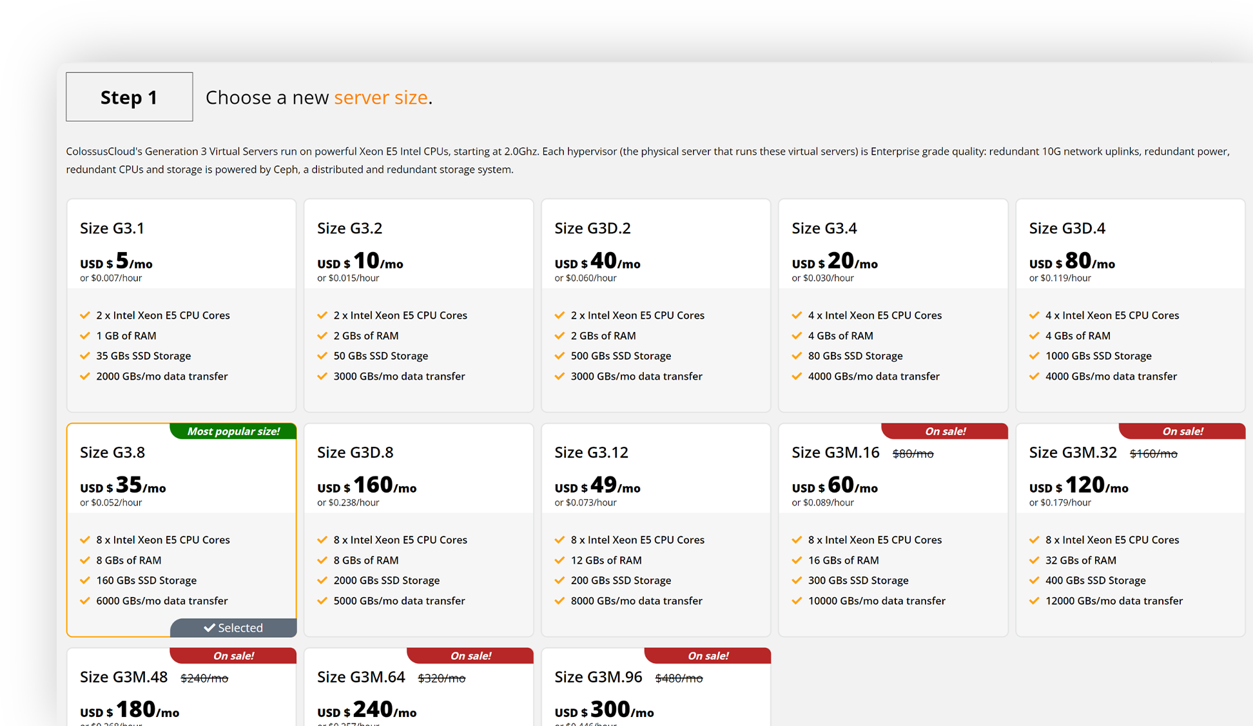Click the Step 1 box

point(129,96)
